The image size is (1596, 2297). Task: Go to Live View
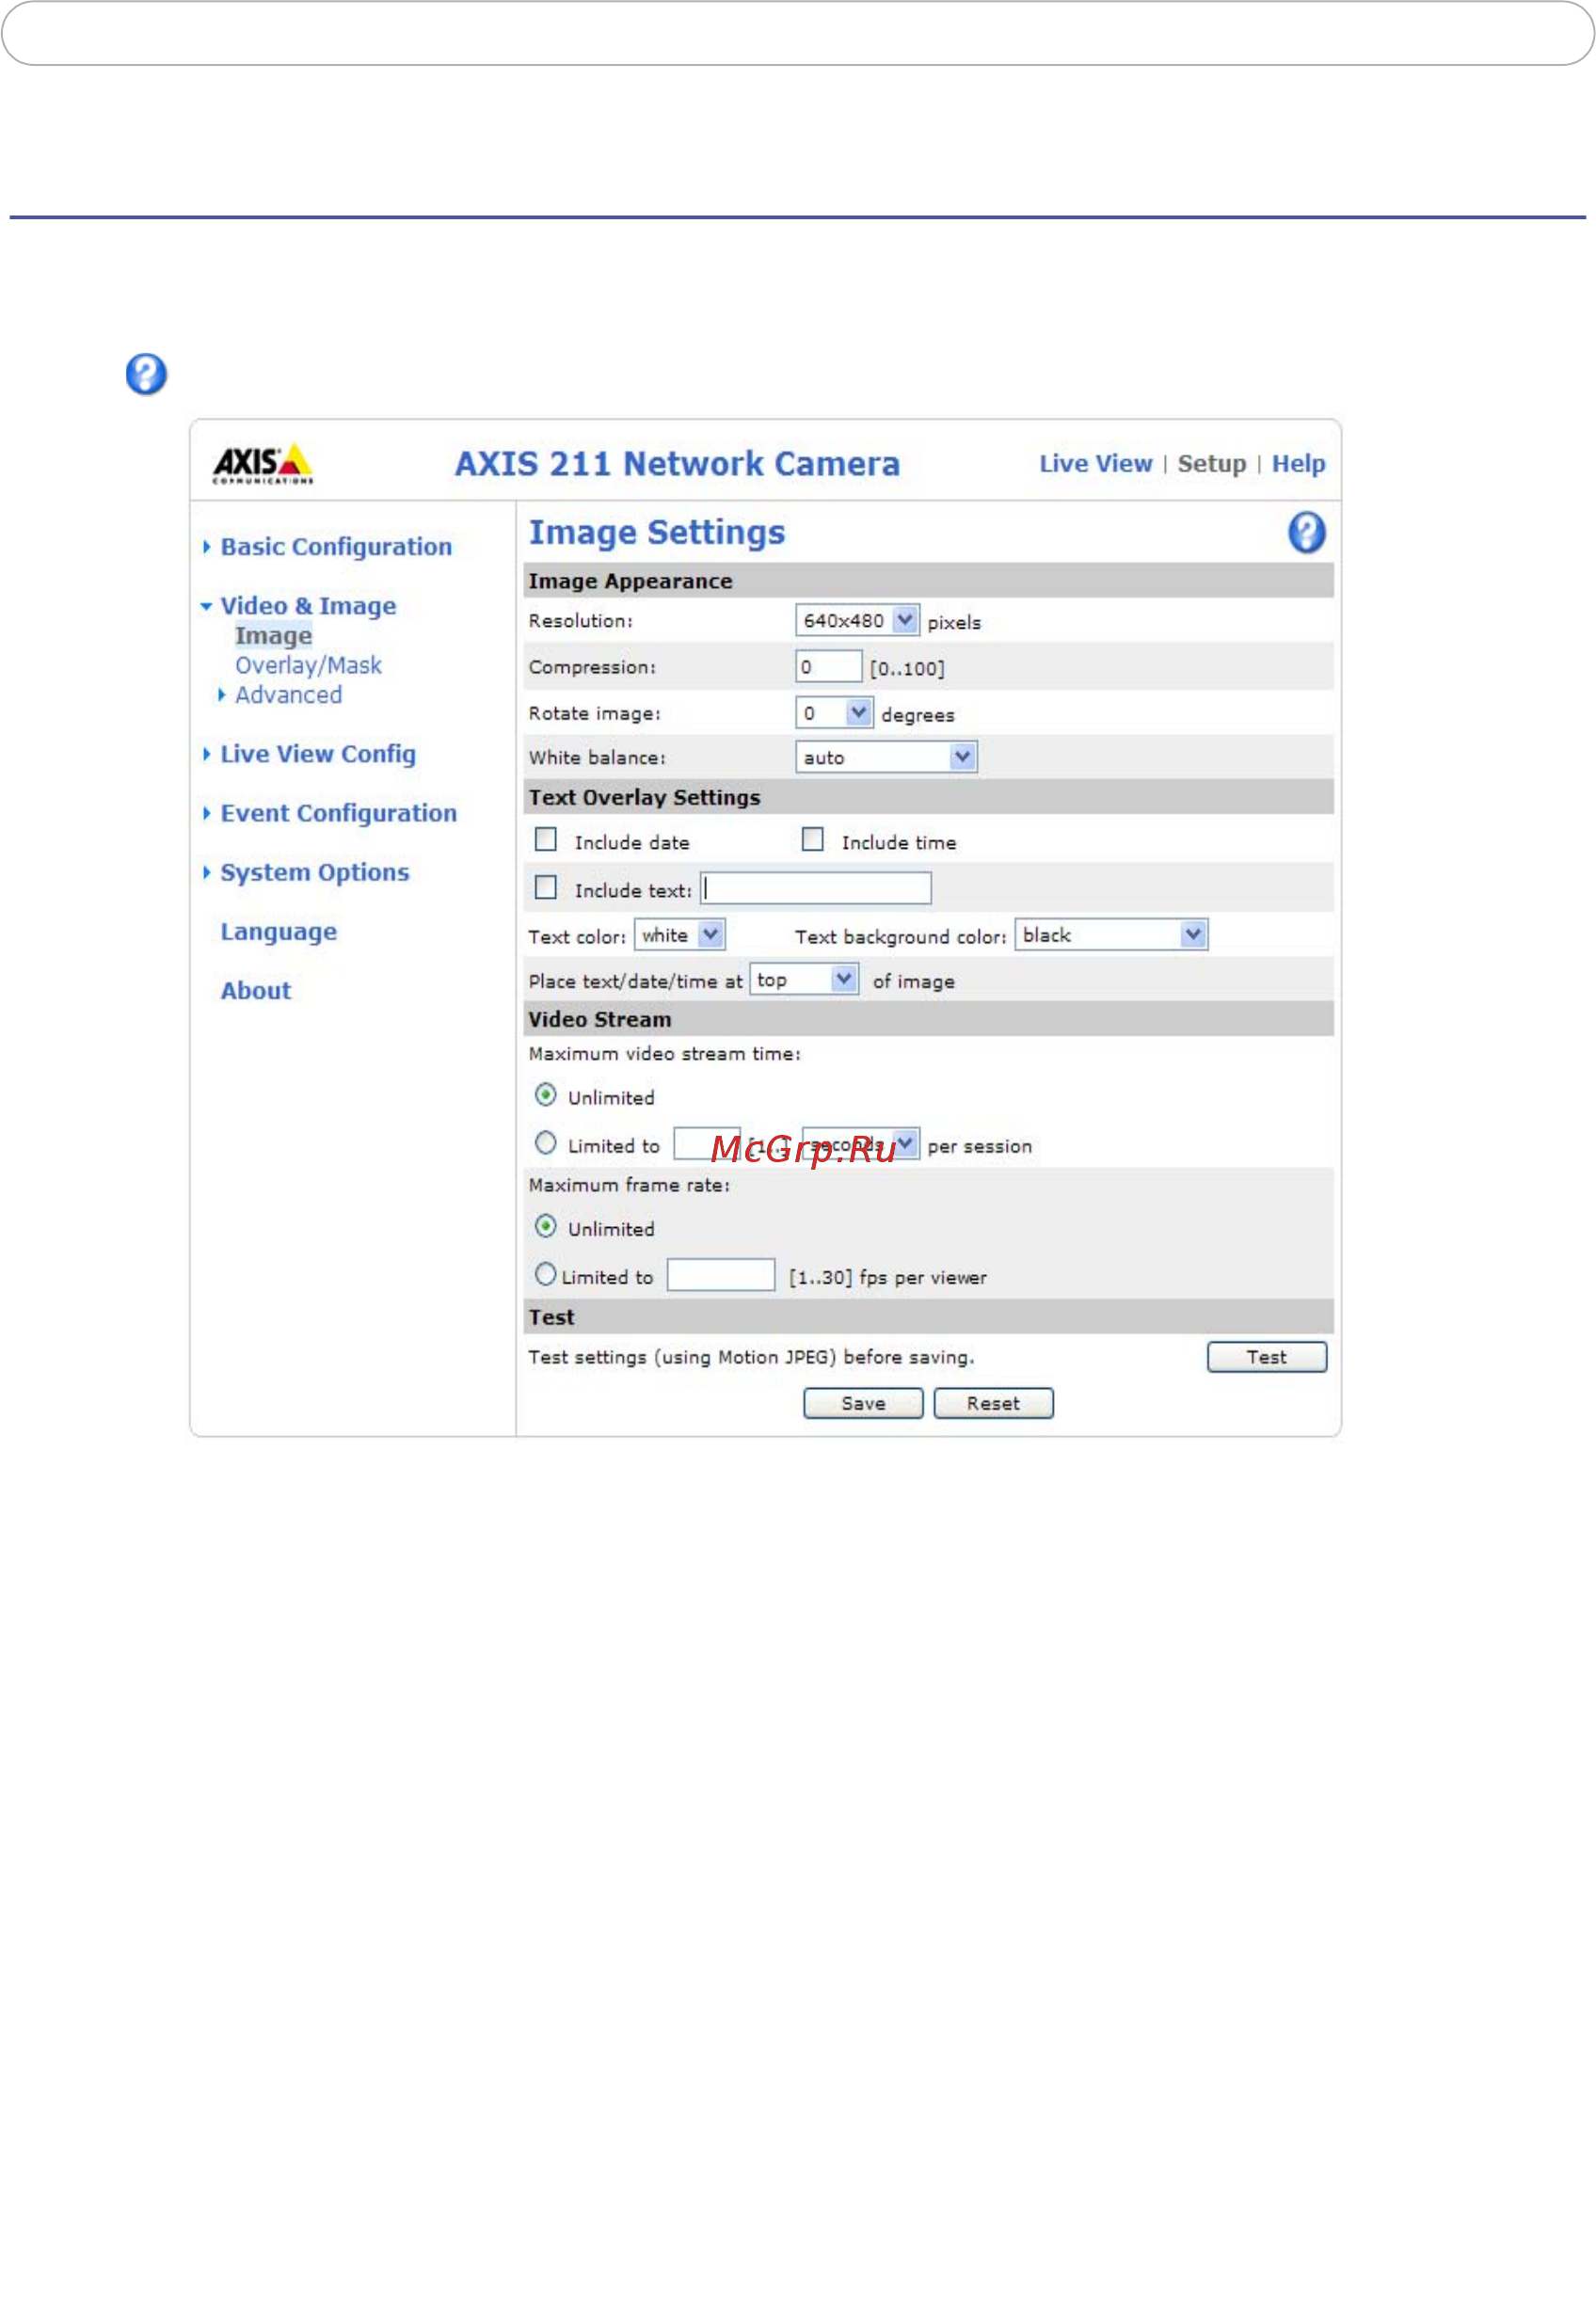click(x=1096, y=464)
